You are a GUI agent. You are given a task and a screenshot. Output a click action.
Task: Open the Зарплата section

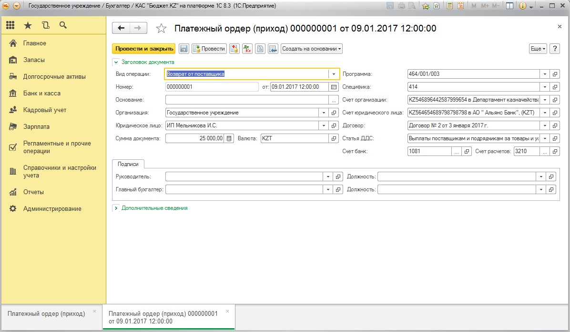36,127
